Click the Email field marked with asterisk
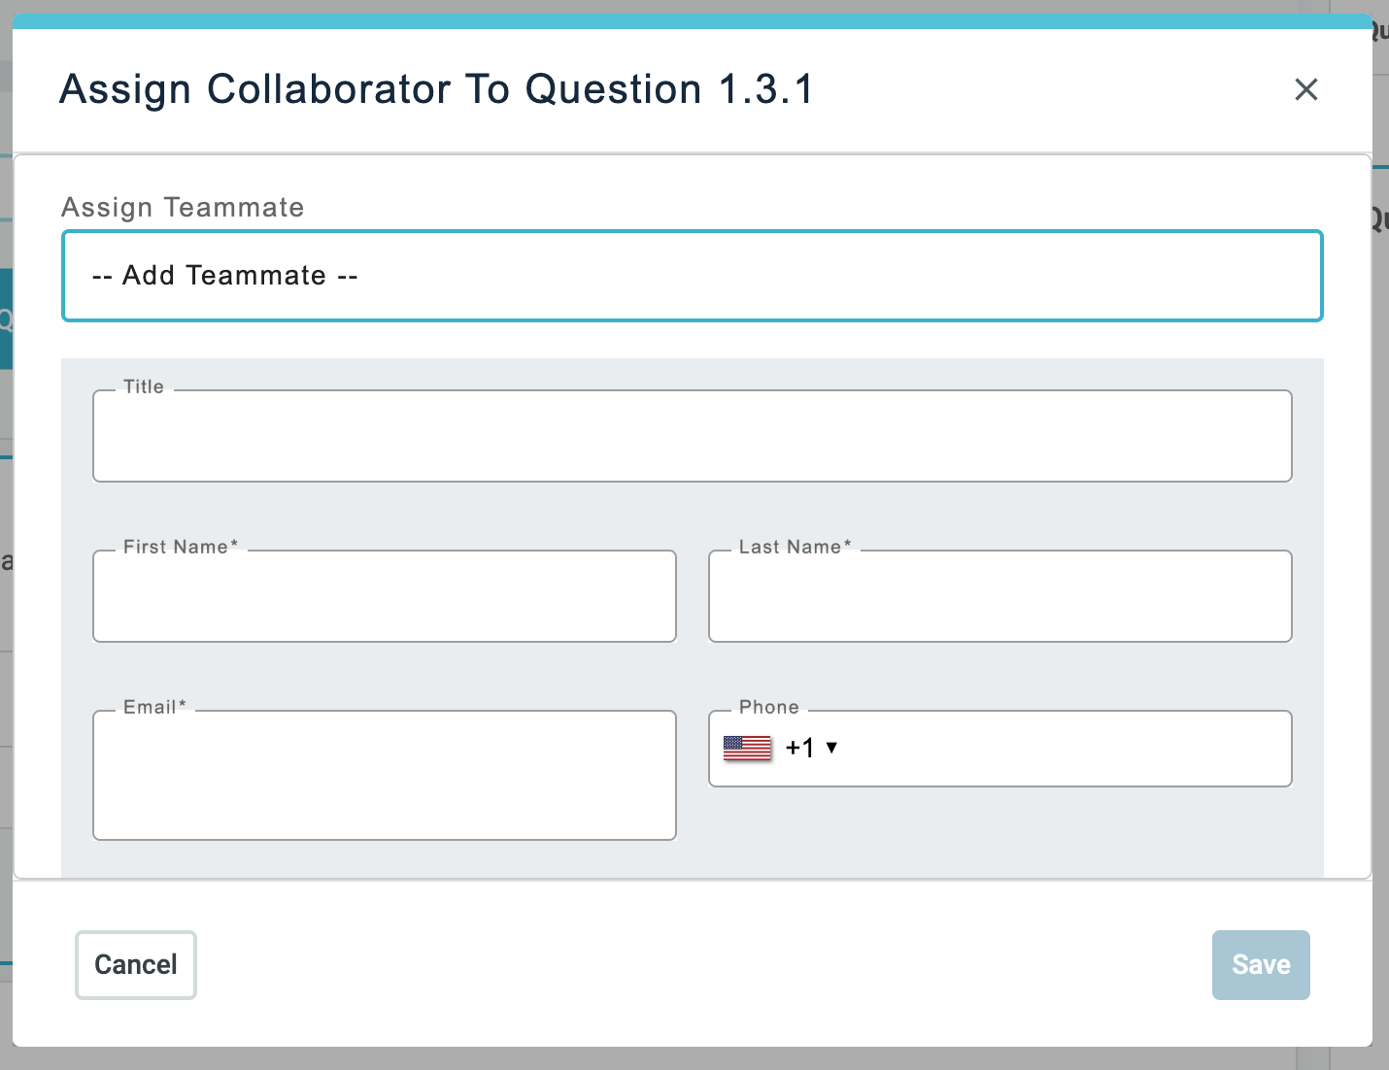 (384, 774)
